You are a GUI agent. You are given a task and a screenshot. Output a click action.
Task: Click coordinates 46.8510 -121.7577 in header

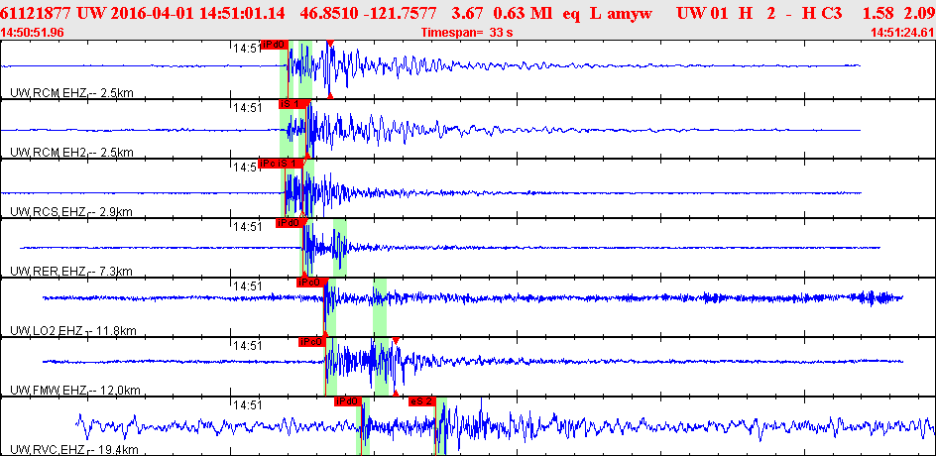(370, 12)
